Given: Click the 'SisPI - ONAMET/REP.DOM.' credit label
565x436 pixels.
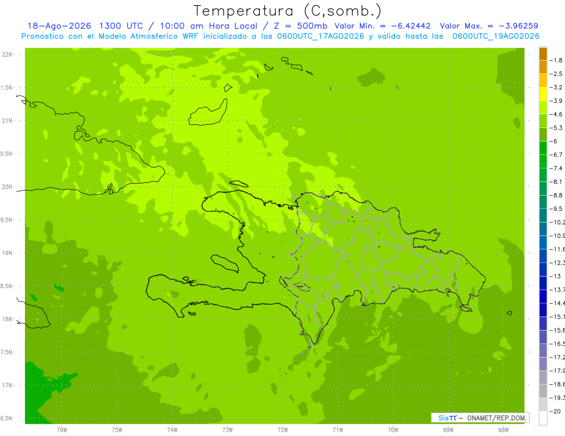Looking at the screenshot, I should 480,418.
